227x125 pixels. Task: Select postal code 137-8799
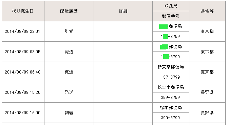(x=170, y=77)
